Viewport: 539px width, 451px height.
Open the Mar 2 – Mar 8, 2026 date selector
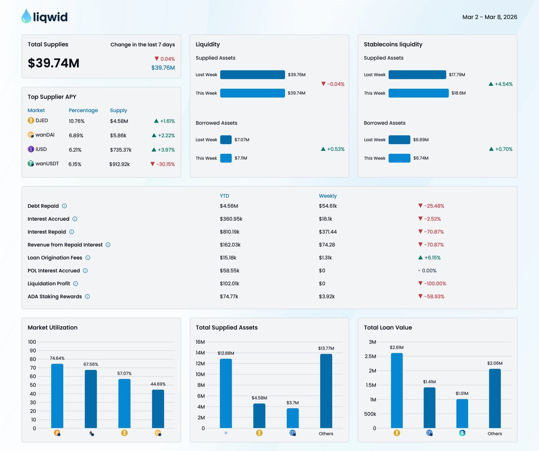pyautogui.click(x=489, y=17)
